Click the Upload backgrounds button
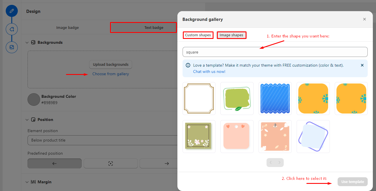Viewport: 376px width, 191px height. click(111, 65)
